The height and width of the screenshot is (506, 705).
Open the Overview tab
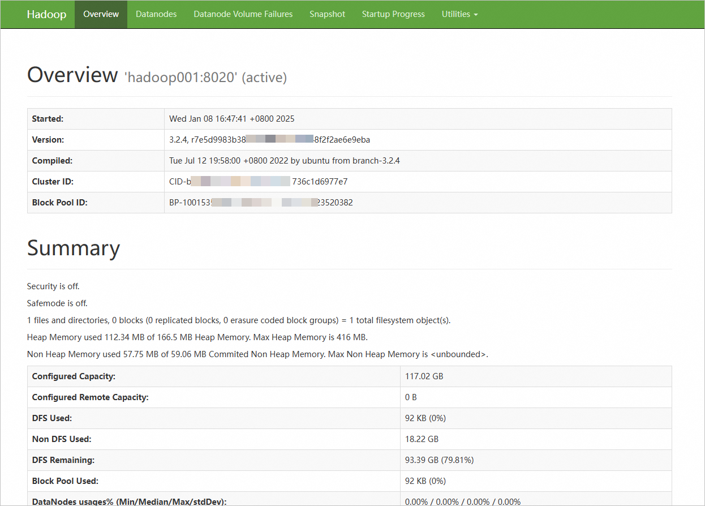pyautogui.click(x=101, y=14)
